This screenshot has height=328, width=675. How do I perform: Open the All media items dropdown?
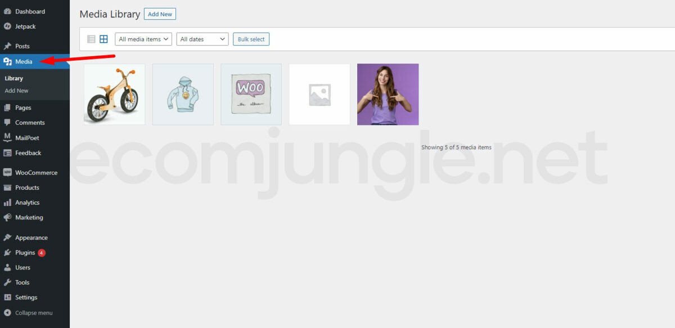pos(143,39)
